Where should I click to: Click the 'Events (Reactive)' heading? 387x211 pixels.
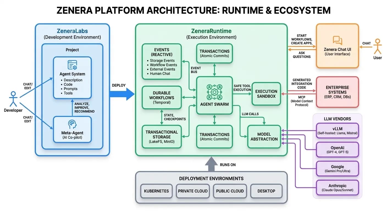pyautogui.click(x=162, y=52)
